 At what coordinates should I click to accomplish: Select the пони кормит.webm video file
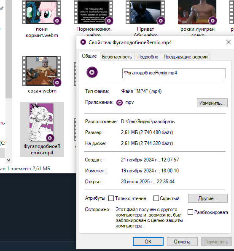coord(42,13)
